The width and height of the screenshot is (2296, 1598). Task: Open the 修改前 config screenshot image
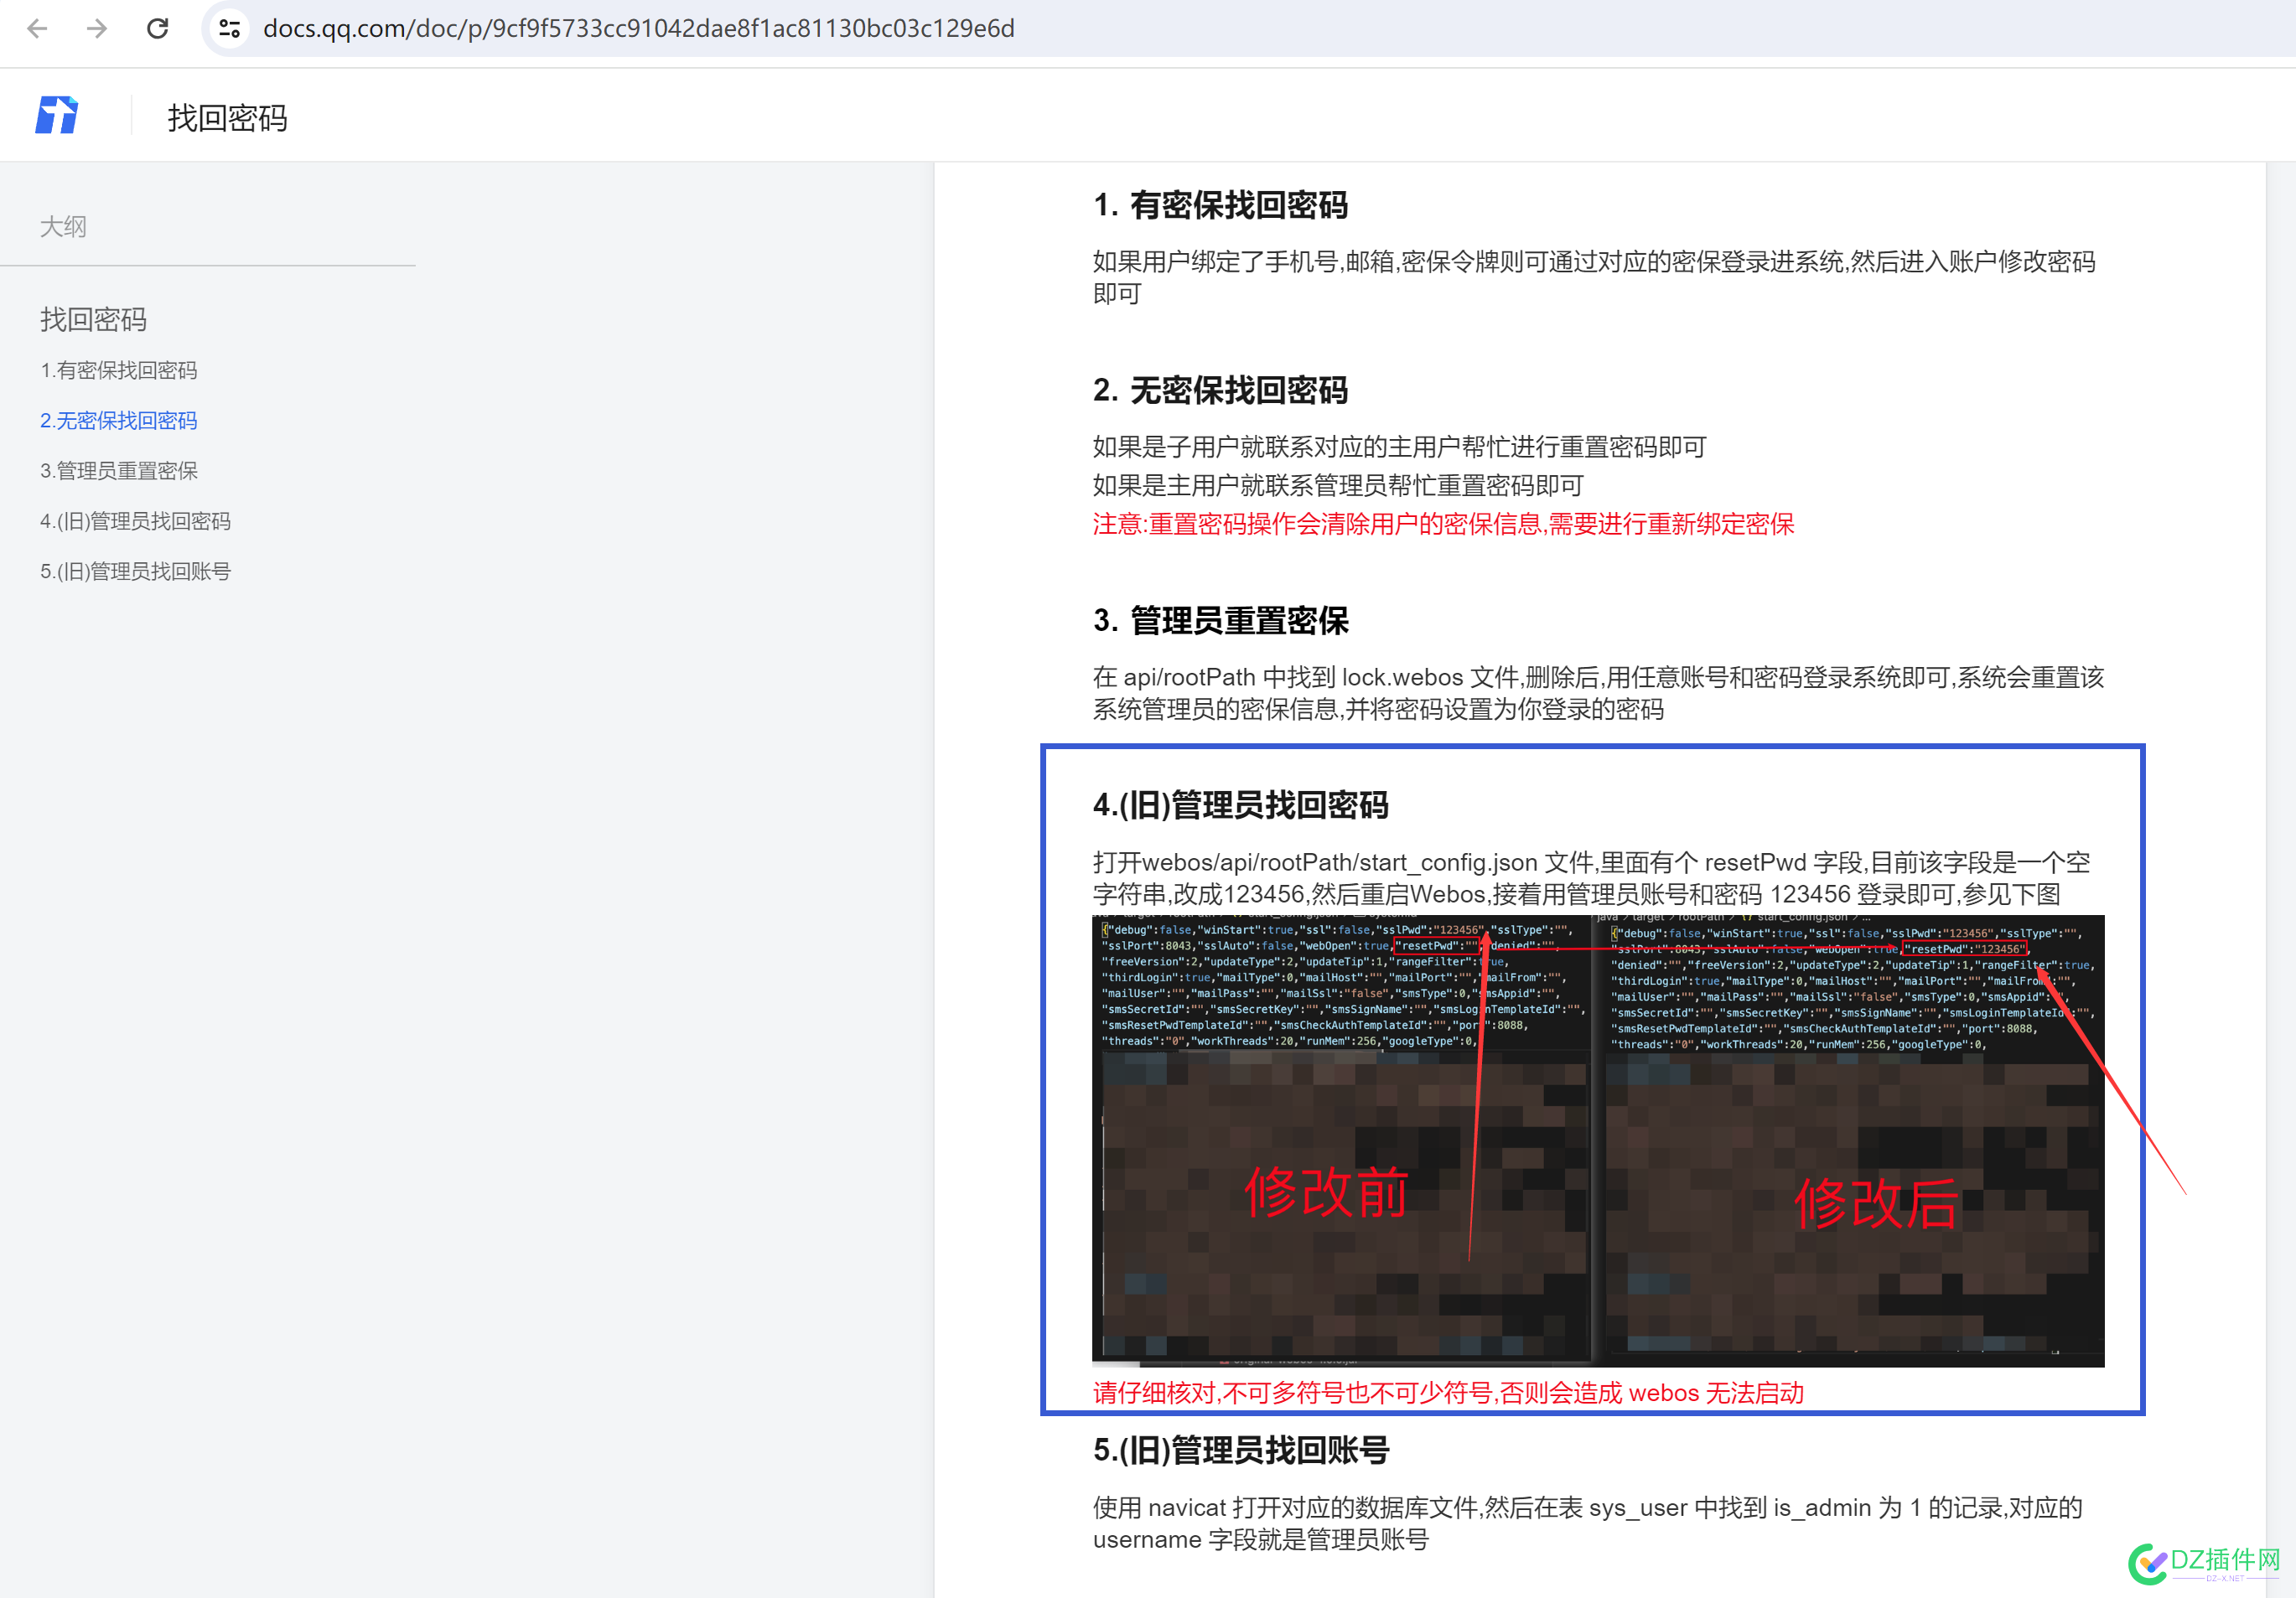pos(1341,1140)
